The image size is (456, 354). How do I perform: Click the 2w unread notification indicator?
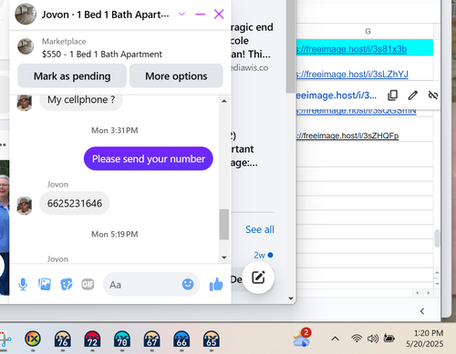(x=264, y=255)
